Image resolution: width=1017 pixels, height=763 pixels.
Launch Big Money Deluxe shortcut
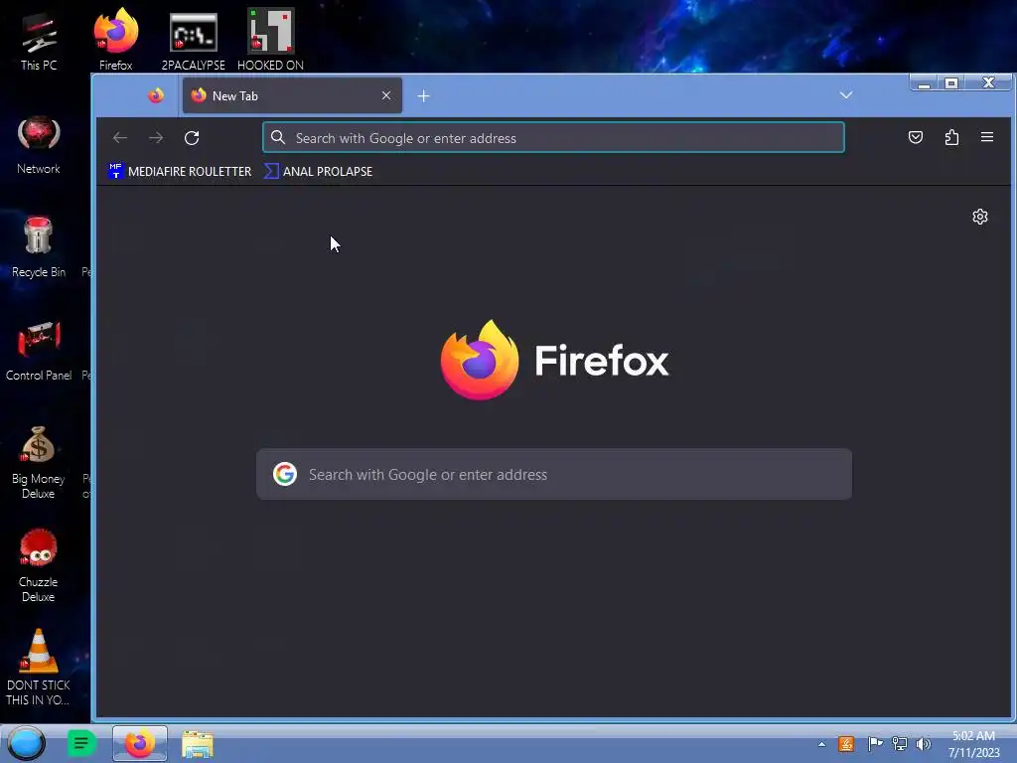[39, 462]
